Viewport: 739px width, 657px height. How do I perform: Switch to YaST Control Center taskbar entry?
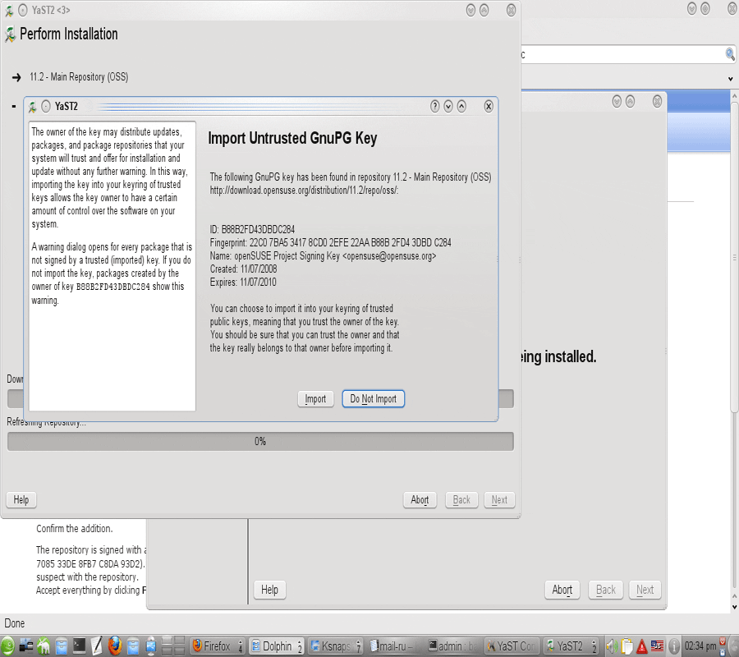(512, 646)
